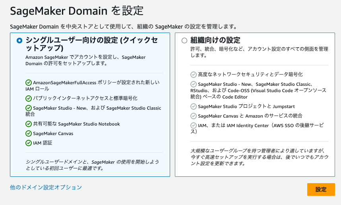Click gray checkmark beside RStudio、および Code-OSS item

pos(193,84)
